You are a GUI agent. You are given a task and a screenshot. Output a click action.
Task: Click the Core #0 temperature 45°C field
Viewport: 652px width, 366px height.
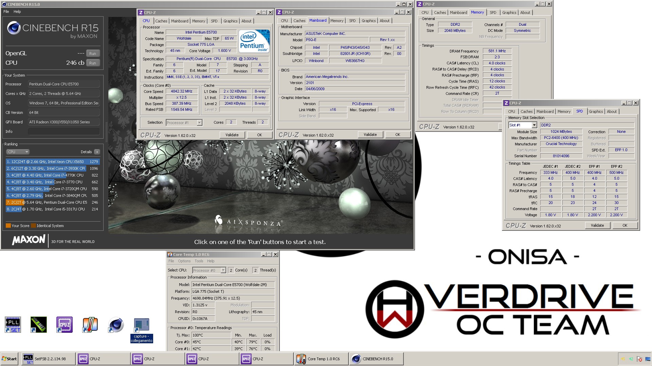pyautogui.click(x=211, y=342)
